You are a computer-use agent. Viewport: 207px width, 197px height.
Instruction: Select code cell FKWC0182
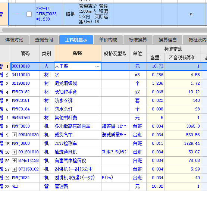click(25, 92)
